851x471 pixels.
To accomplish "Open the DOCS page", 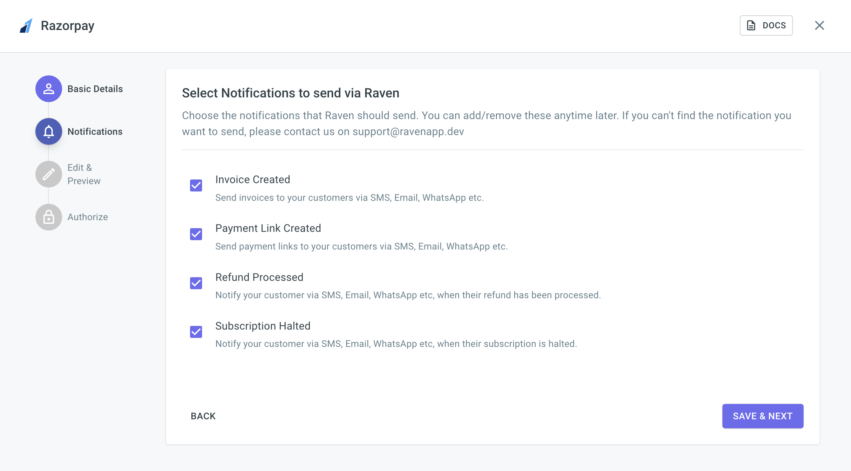I will 766,25.
